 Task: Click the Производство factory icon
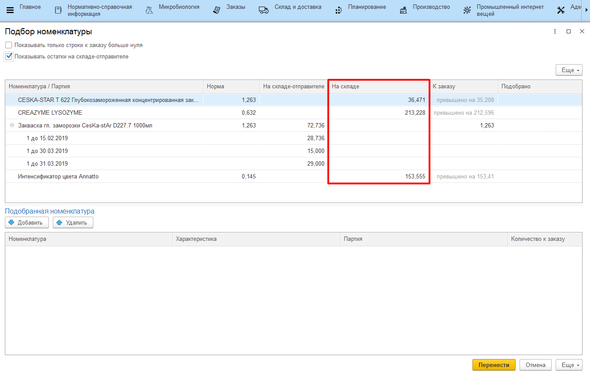[403, 10]
